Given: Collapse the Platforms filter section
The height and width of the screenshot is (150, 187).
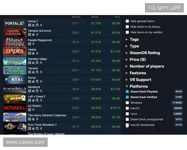Looking at the screenshot, I should [139, 86].
